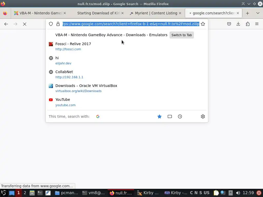Screen dimensions: 263x197
Task: Search with Google one-off icon
Action: 98,117
